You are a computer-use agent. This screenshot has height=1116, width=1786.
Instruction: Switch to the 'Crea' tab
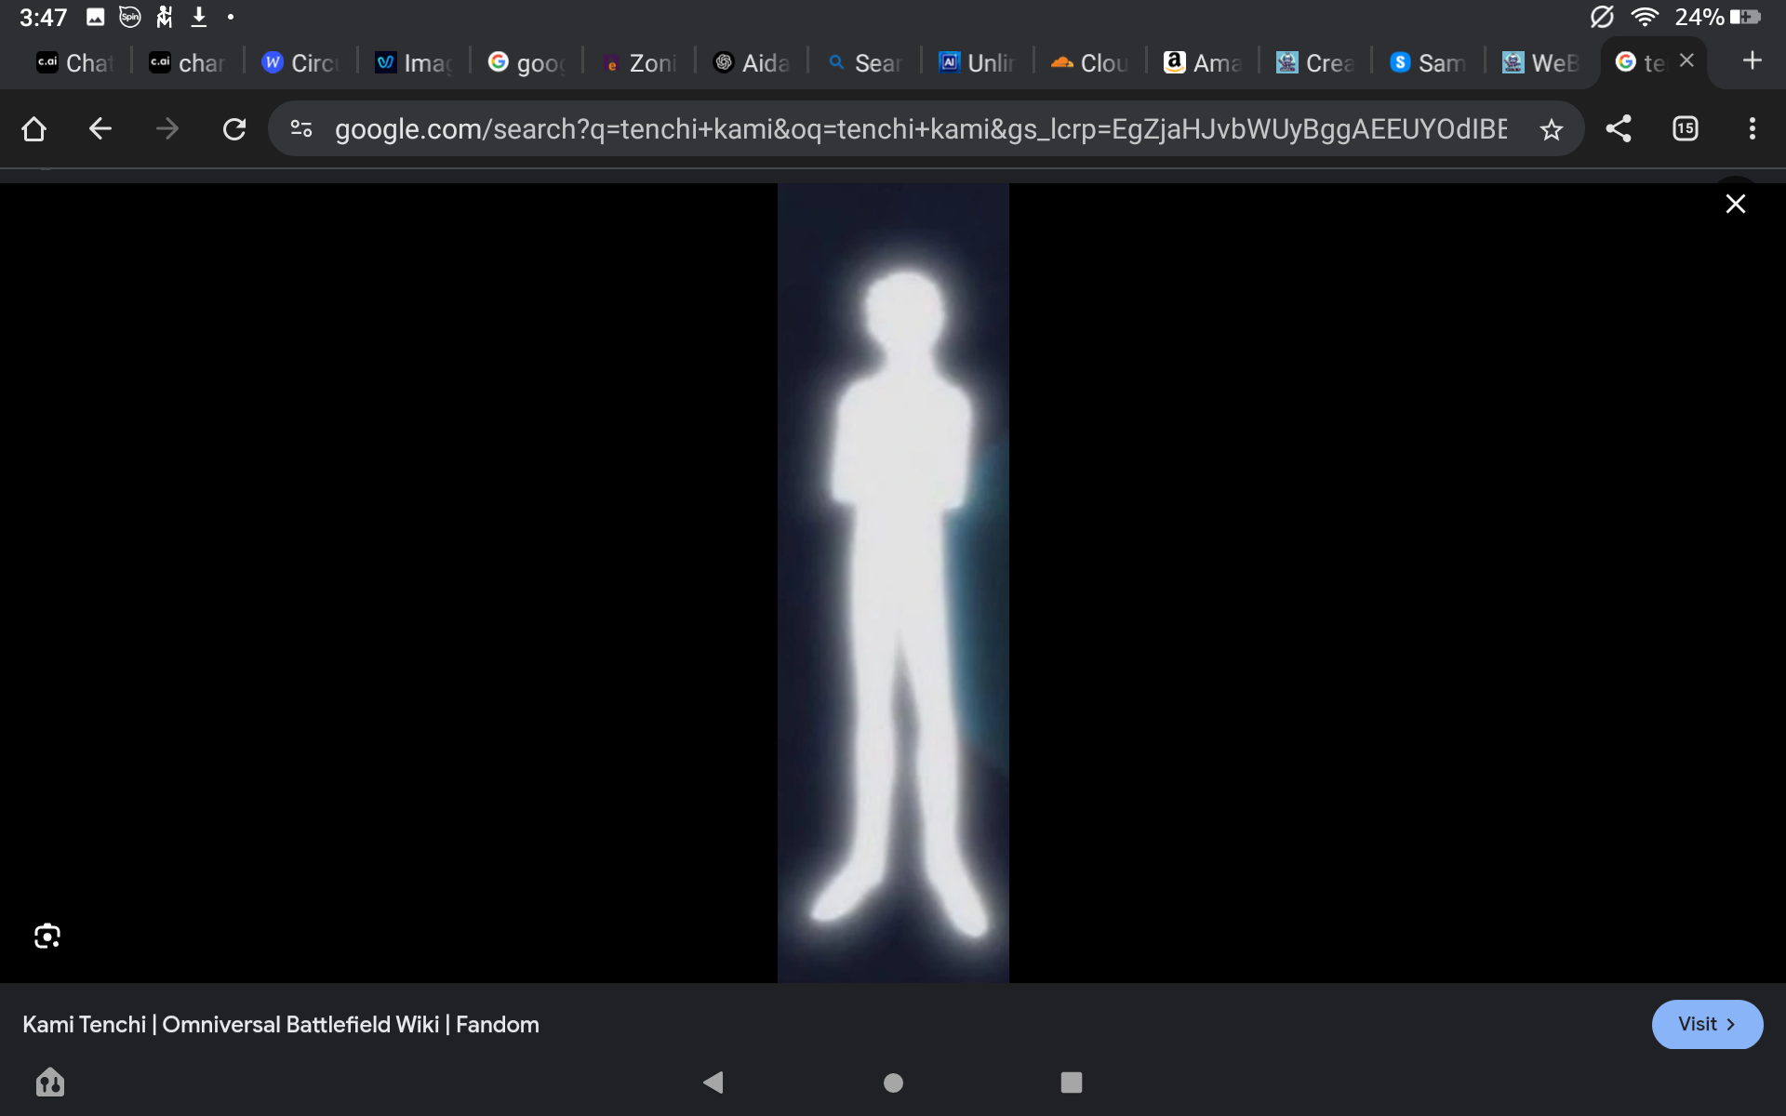click(1316, 62)
